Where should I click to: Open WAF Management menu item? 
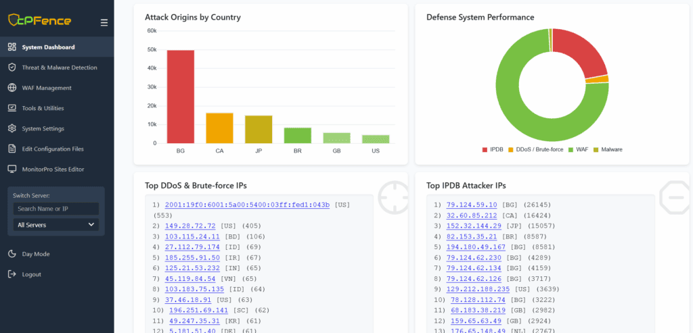click(x=47, y=88)
